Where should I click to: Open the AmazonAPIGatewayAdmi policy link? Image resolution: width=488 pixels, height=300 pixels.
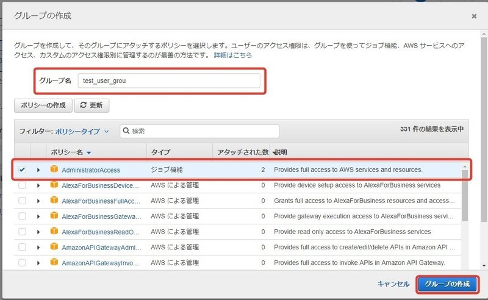tap(101, 248)
